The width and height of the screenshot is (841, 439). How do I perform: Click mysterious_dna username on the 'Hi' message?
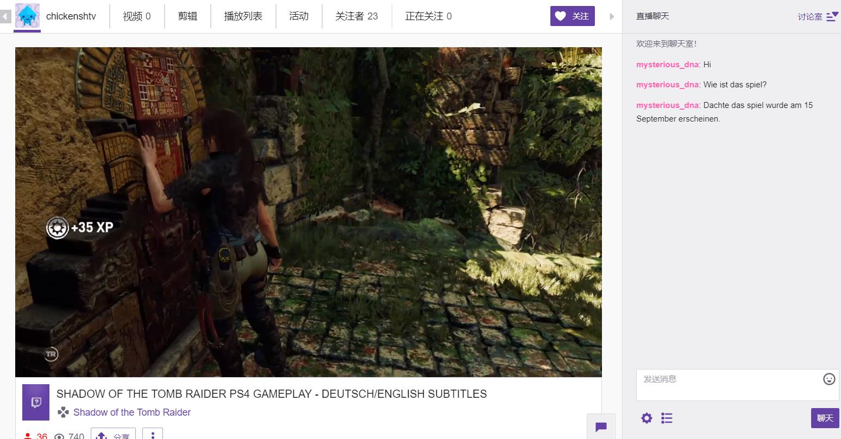667,65
